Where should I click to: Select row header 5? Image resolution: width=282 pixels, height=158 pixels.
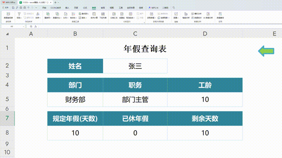tap(7, 99)
